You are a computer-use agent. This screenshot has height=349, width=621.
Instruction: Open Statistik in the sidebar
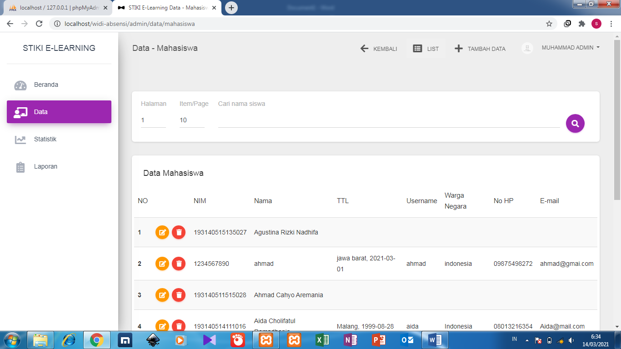(59, 139)
